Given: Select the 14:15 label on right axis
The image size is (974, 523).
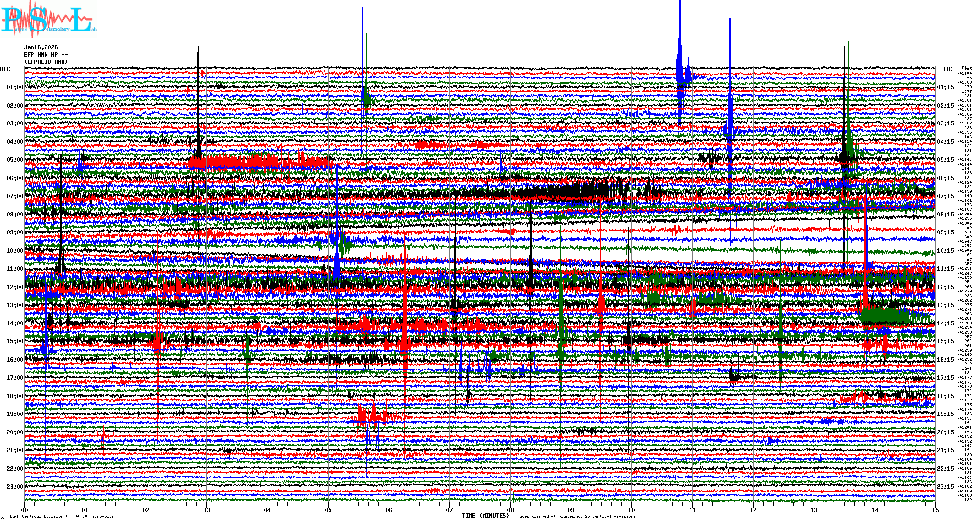Looking at the screenshot, I should click(945, 323).
